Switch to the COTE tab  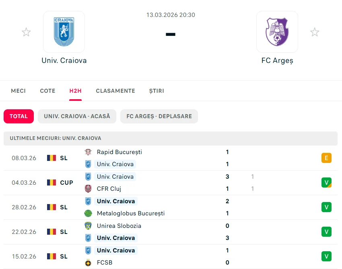point(47,91)
